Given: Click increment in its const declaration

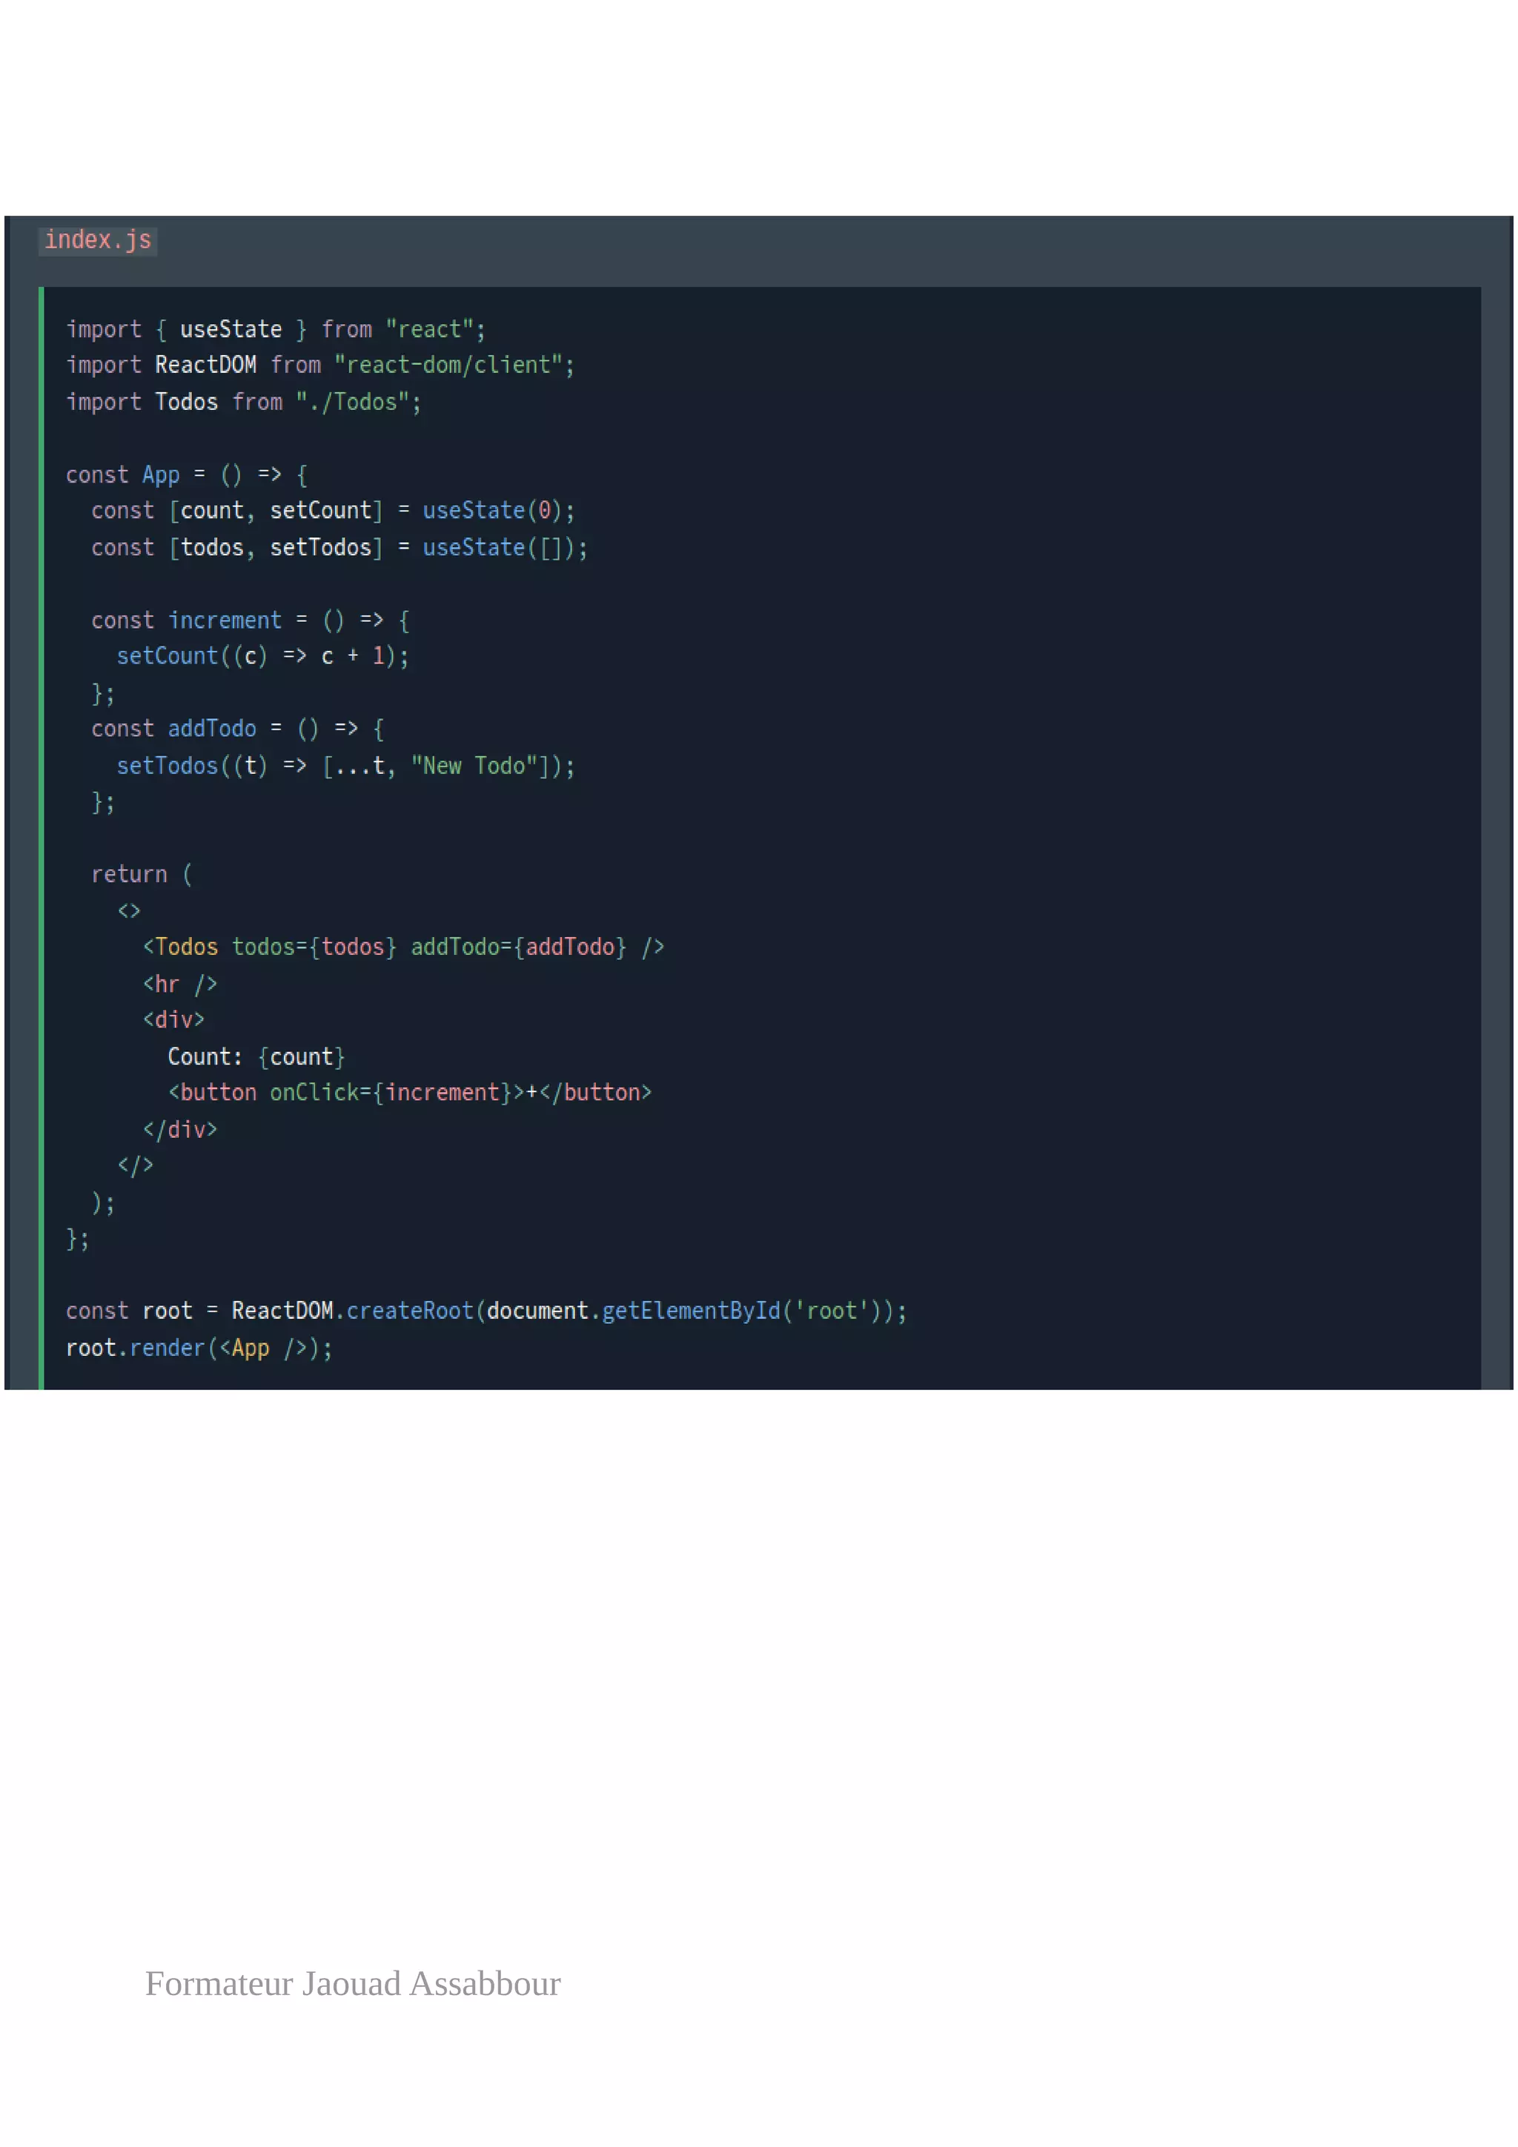Looking at the screenshot, I should click(x=225, y=621).
